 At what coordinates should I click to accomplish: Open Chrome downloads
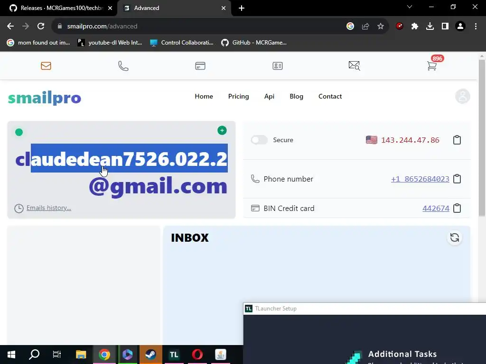430,27
